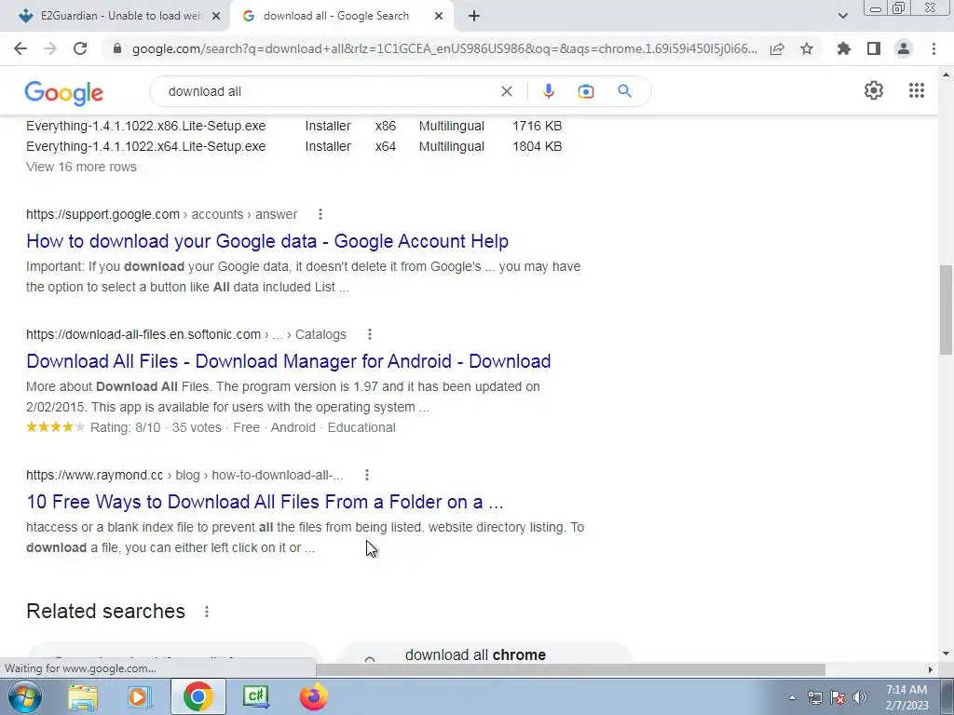954x715 pixels.
Task: Clear the search box with the X
Action: tap(506, 91)
